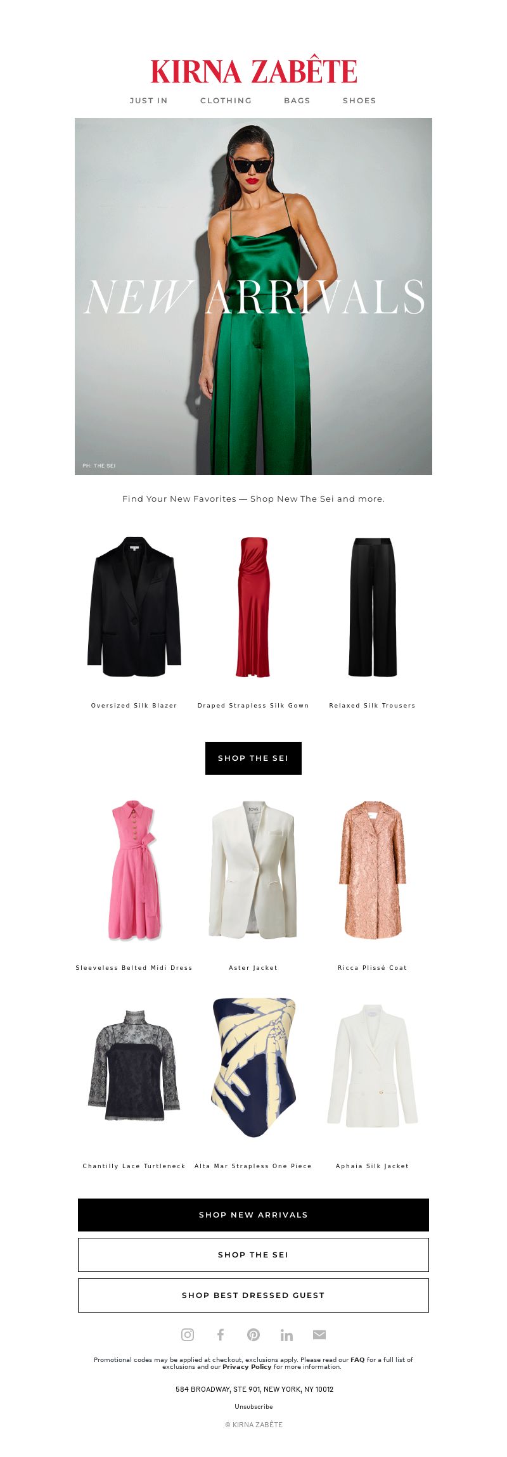
Task: Open the Alta Mar Strapless One Piece image
Action: (253, 1067)
